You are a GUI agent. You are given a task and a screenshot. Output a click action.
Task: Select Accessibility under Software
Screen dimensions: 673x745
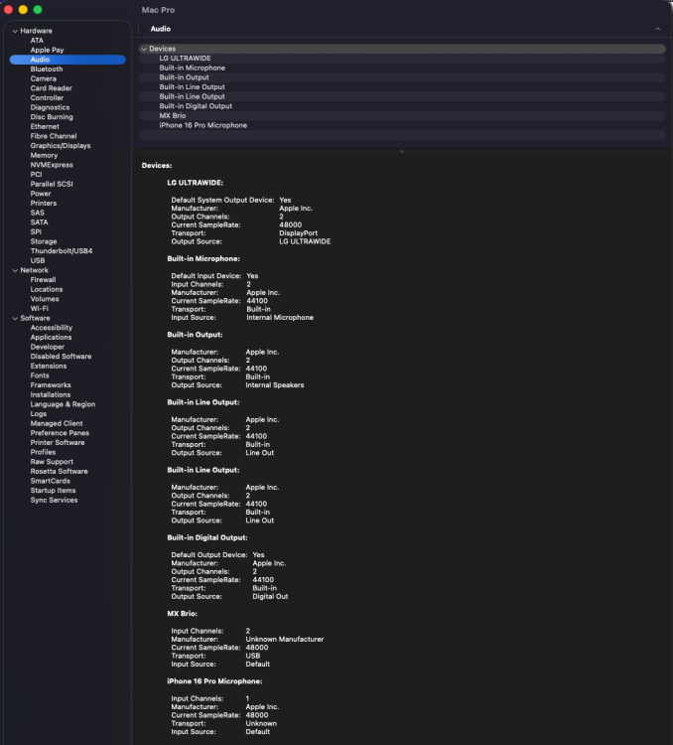click(52, 328)
